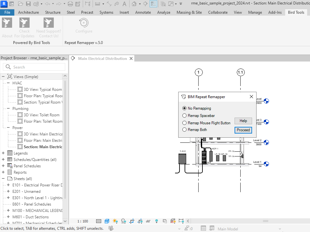Click the Visual Style cube icon
This screenshot has height=232, width=310.
coord(107,221)
